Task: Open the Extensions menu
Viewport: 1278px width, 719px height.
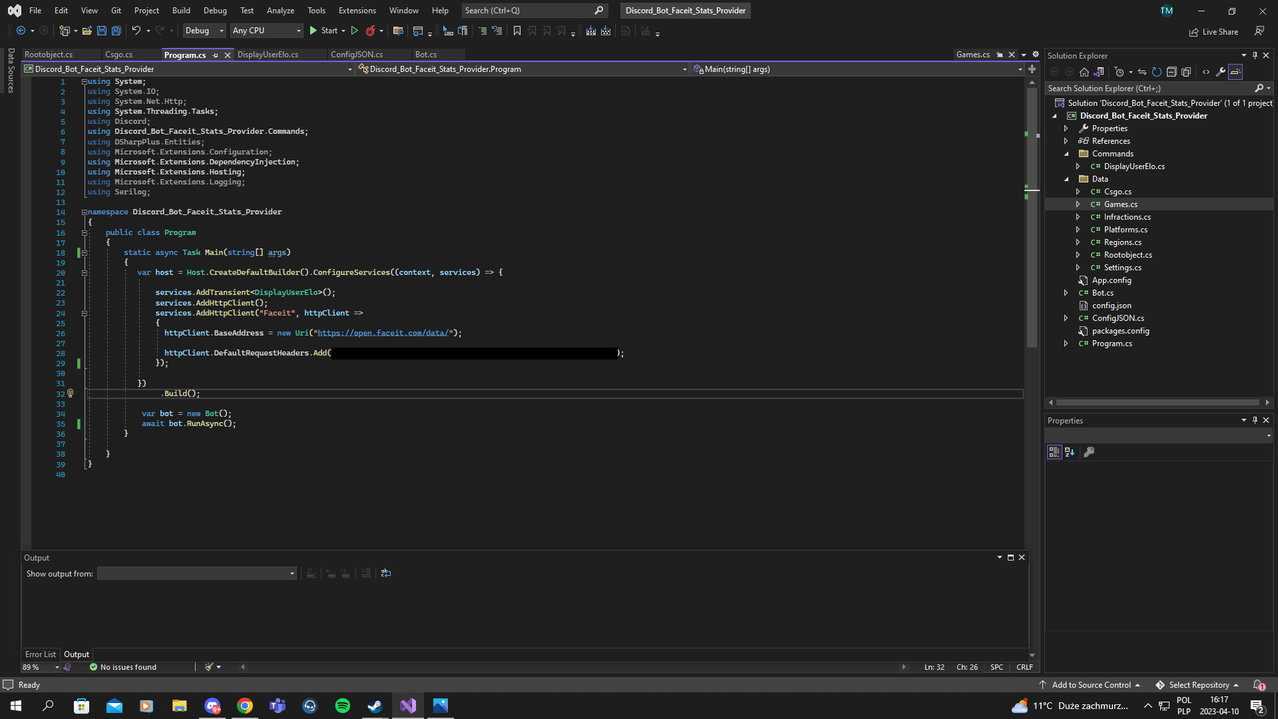Action: (357, 11)
